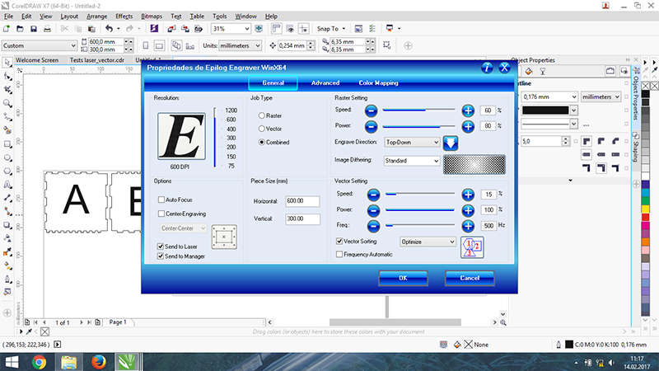The height and width of the screenshot is (371, 659).
Task: Select the Ellipse tool
Action: [x=7, y=157]
